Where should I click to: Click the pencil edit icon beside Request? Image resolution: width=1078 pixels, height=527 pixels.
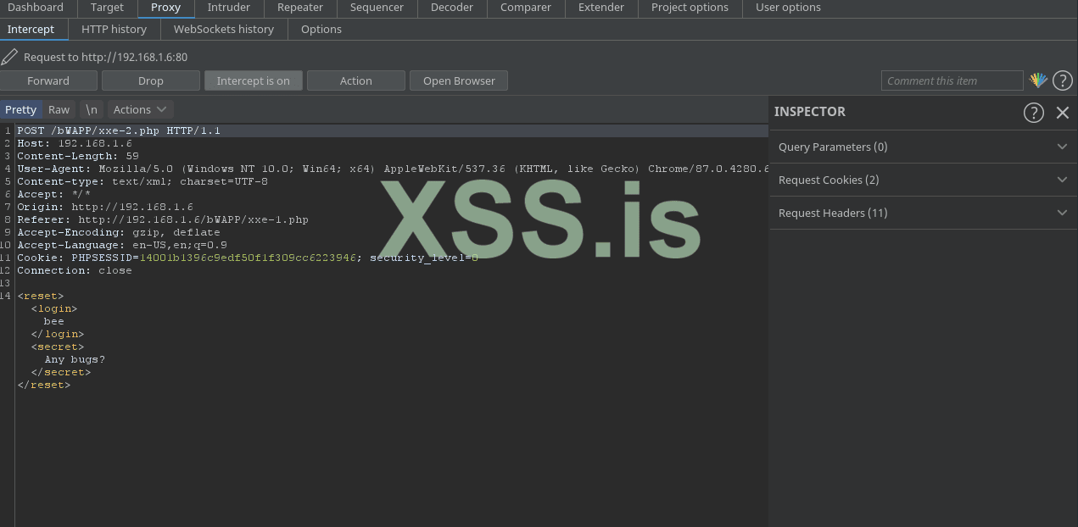click(9, 57)
